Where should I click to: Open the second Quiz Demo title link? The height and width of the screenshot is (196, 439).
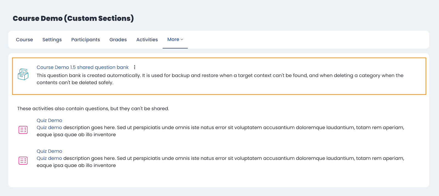coord(49,151)
